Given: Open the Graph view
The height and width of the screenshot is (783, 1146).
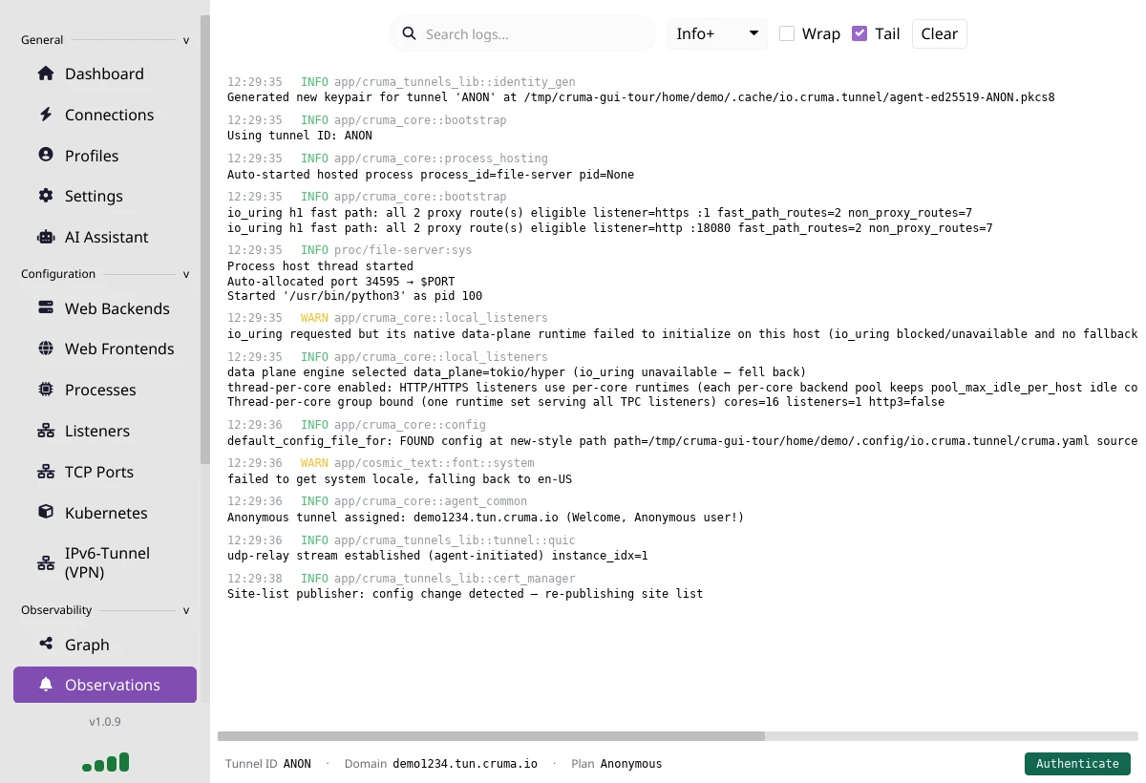Looking at the screenshot, I should click(105, 645).
